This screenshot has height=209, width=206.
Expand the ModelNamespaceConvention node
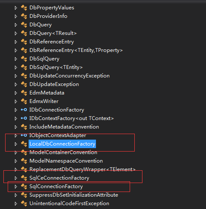(16, 161)
